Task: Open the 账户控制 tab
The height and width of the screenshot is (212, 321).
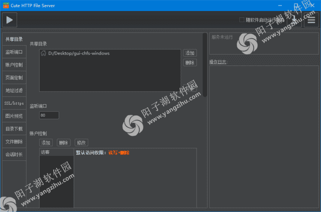Action: 14,65
